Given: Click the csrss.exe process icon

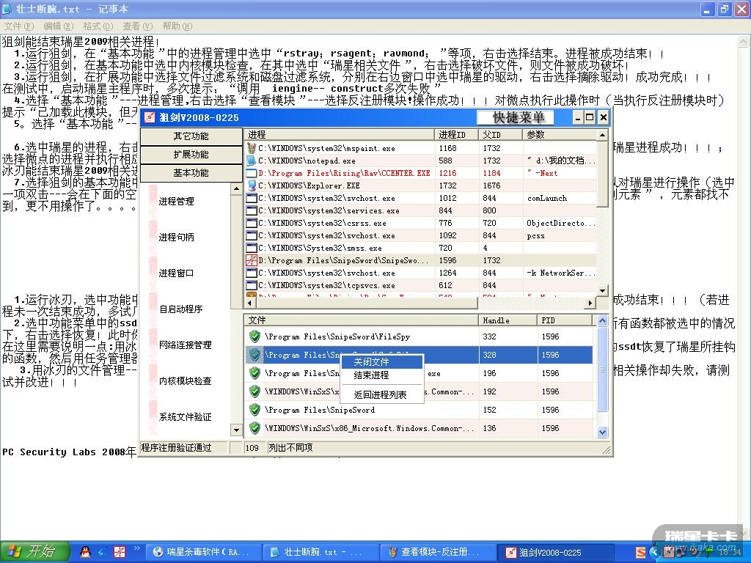Looking at the screenshot, I should click(252, 223).
